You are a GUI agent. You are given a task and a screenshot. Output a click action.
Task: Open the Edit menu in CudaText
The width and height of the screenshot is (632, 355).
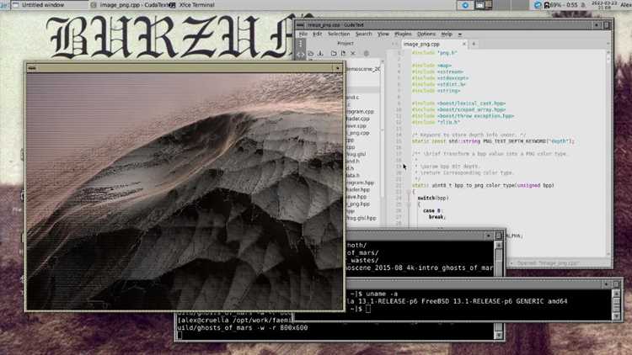coord(318,34)
